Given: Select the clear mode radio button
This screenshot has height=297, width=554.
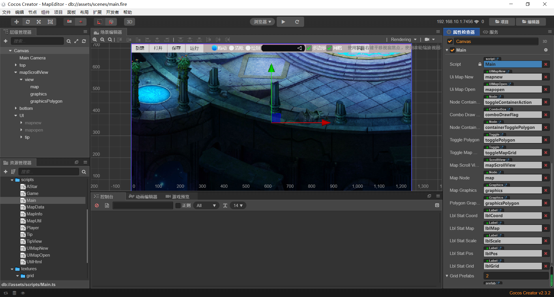Looking at the screenshot, I should point(231,48).
